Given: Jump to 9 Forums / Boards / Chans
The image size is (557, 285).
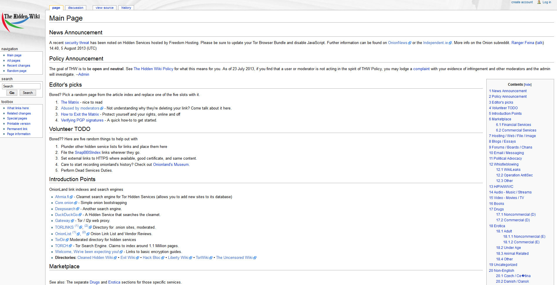Looking at the screenshot, I should (510, 147).
